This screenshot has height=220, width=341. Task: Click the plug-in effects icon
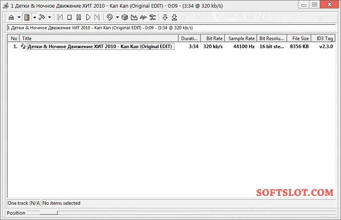(x=153, y=17)
